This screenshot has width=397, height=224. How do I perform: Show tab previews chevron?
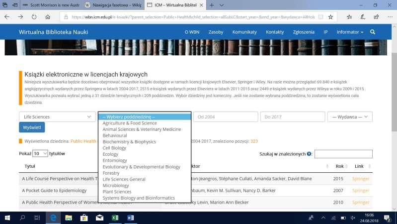click(x=221, y=5)
